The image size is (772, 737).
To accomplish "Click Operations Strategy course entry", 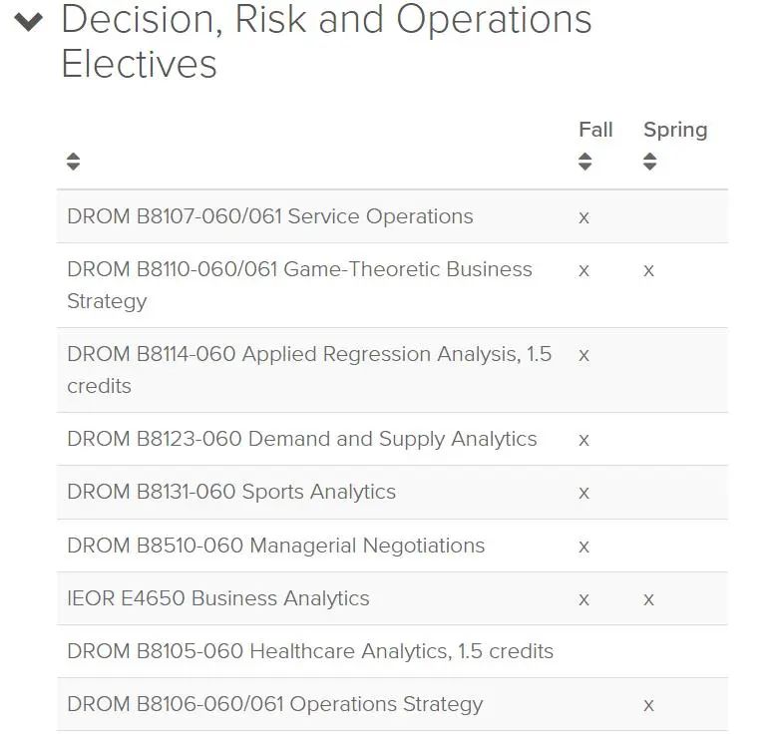I will point(274,704).
